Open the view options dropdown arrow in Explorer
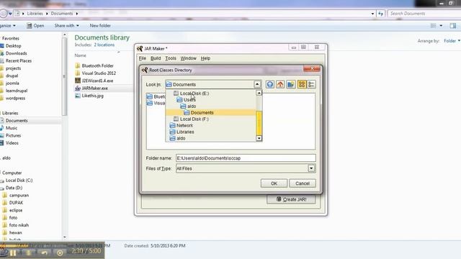Viewport: 461px width, 259px height. (441, 26)
